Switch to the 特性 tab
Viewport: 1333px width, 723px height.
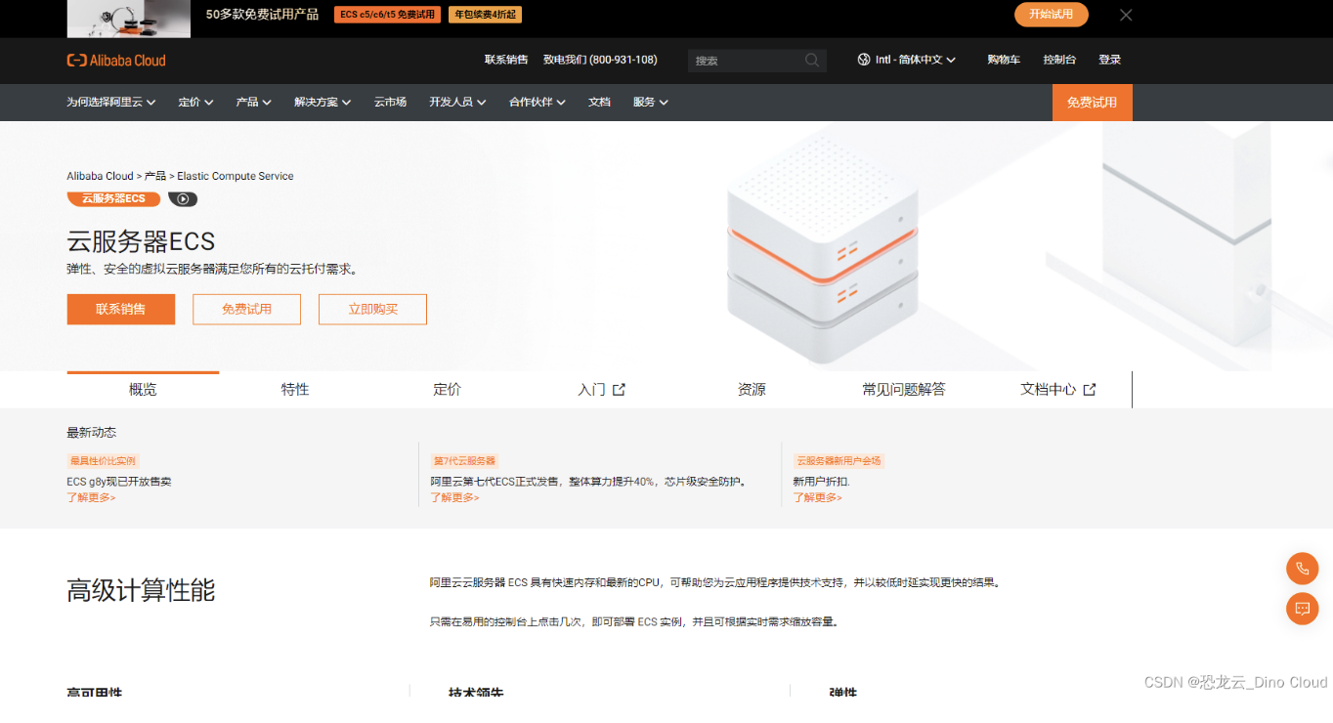[295, 389]
